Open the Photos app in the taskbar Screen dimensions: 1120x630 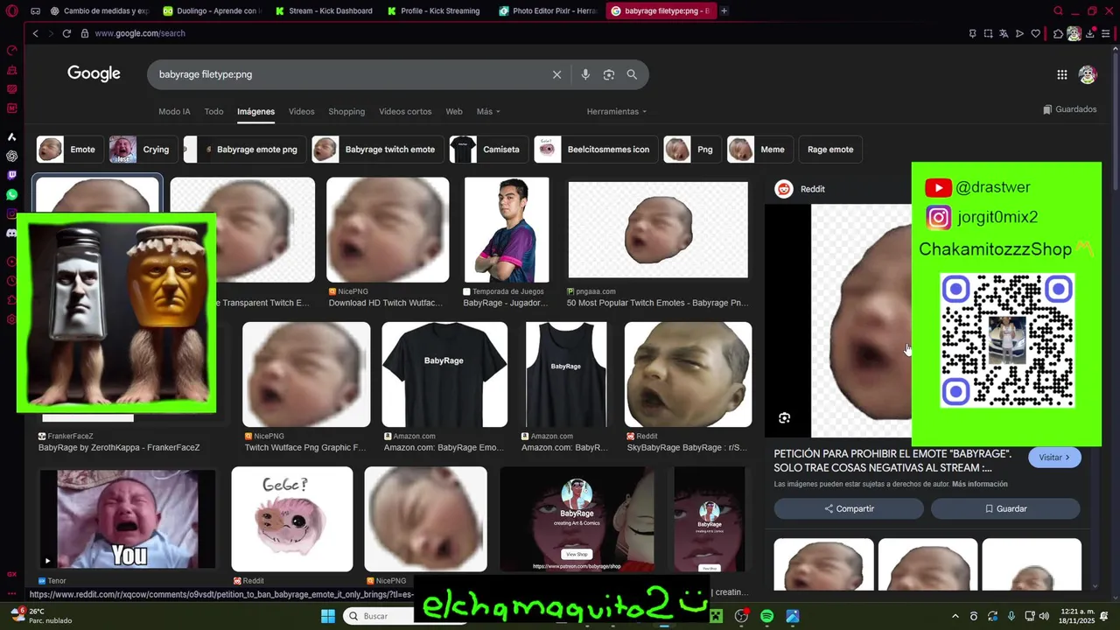[792, 616]
